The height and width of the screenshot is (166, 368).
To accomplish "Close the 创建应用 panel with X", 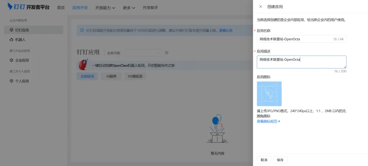I will (x=261, y=6).
